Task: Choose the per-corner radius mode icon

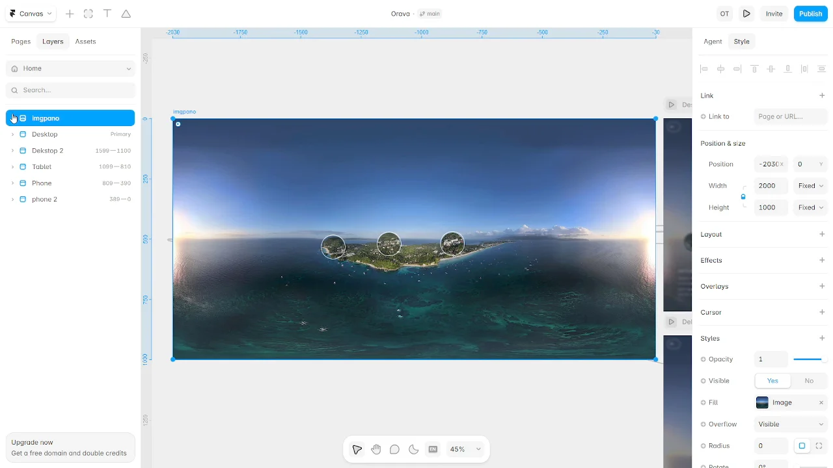Action: 819,446
